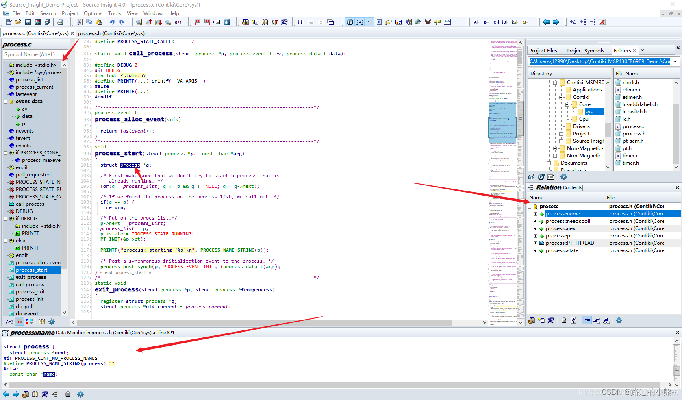This screenshot has width=682, height=400.
Task: Open etimer.h in the File Name list
Action: click(632, 97)
